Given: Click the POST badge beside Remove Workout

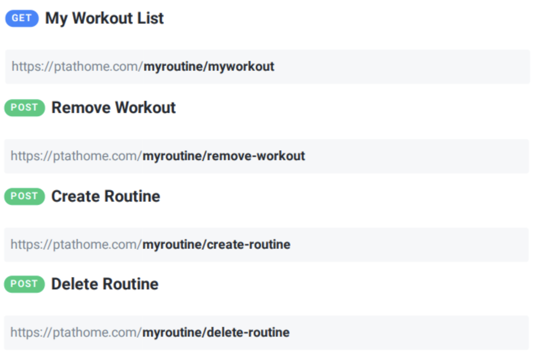Looking at the screenshot, I should tap(24, 107).
